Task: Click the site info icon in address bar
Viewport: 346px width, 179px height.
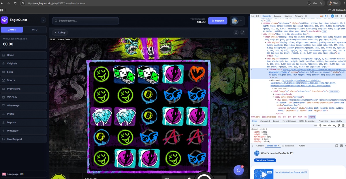Action: tap(23, 3)
